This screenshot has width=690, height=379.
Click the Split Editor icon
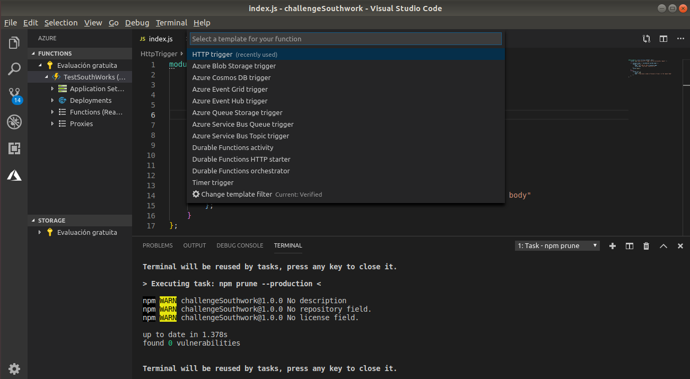point(663,39)
